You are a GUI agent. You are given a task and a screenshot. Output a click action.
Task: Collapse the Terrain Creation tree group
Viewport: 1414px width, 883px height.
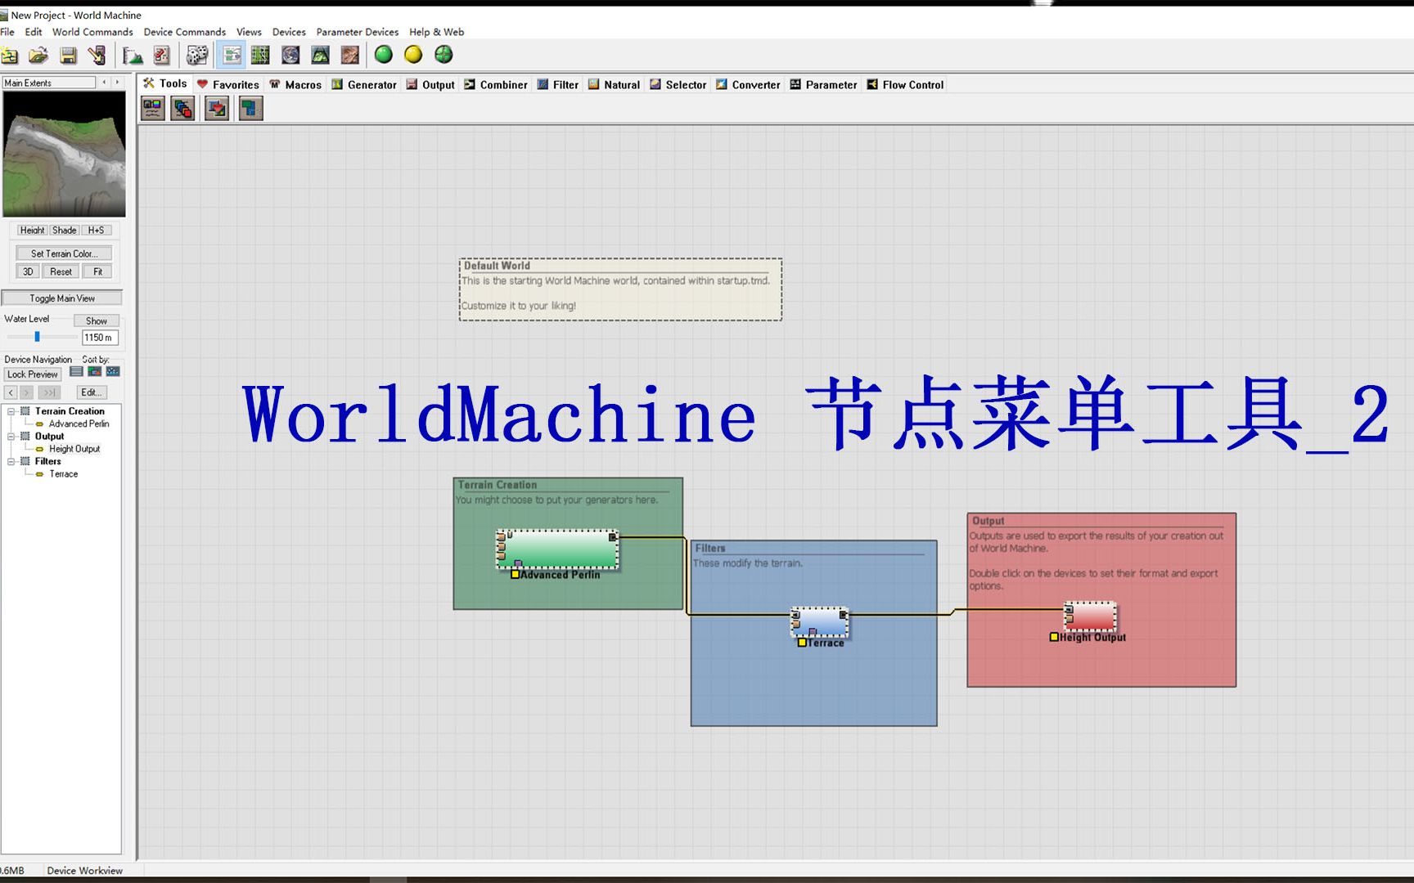[11, 411]
